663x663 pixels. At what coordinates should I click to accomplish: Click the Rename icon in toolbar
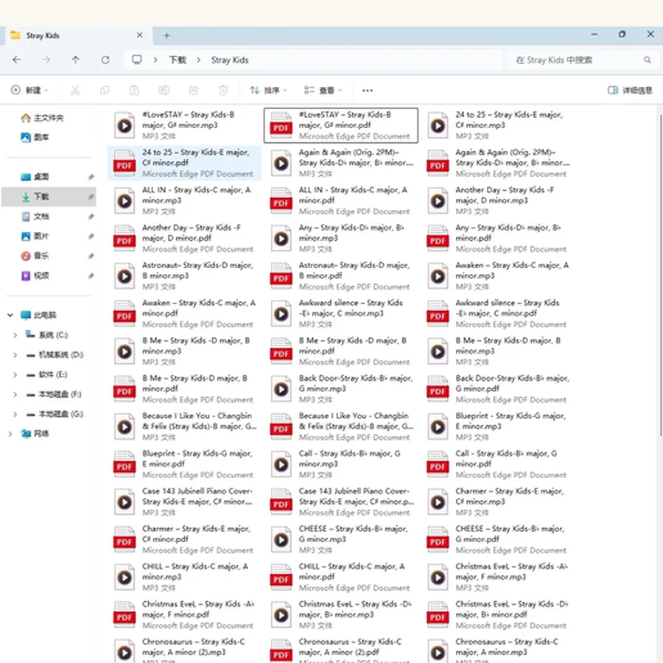click(164, 90)
